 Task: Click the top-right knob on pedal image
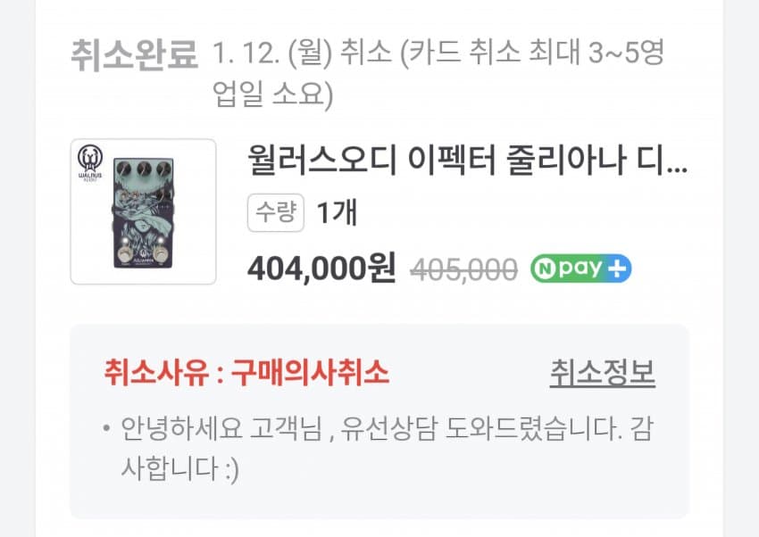[163, 169]
